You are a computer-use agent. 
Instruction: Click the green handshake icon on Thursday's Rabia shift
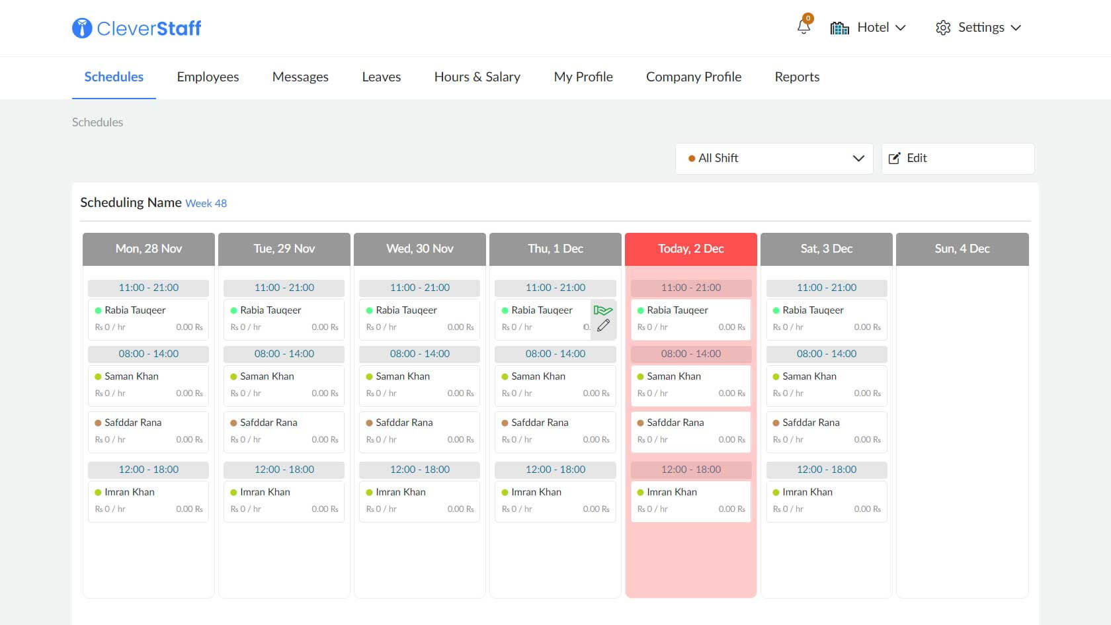point(602,310)
